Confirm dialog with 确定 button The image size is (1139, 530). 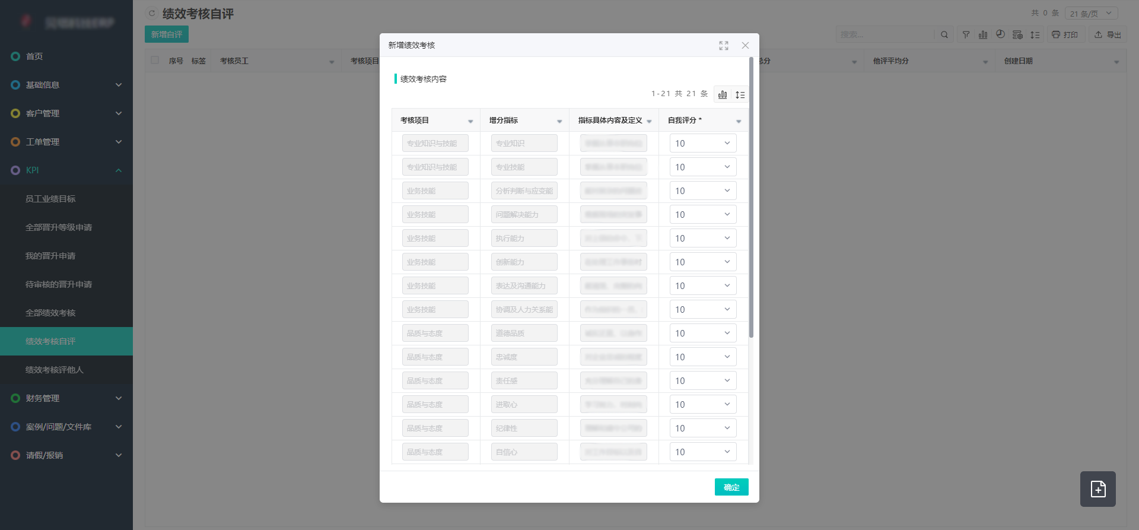(731, 487)
